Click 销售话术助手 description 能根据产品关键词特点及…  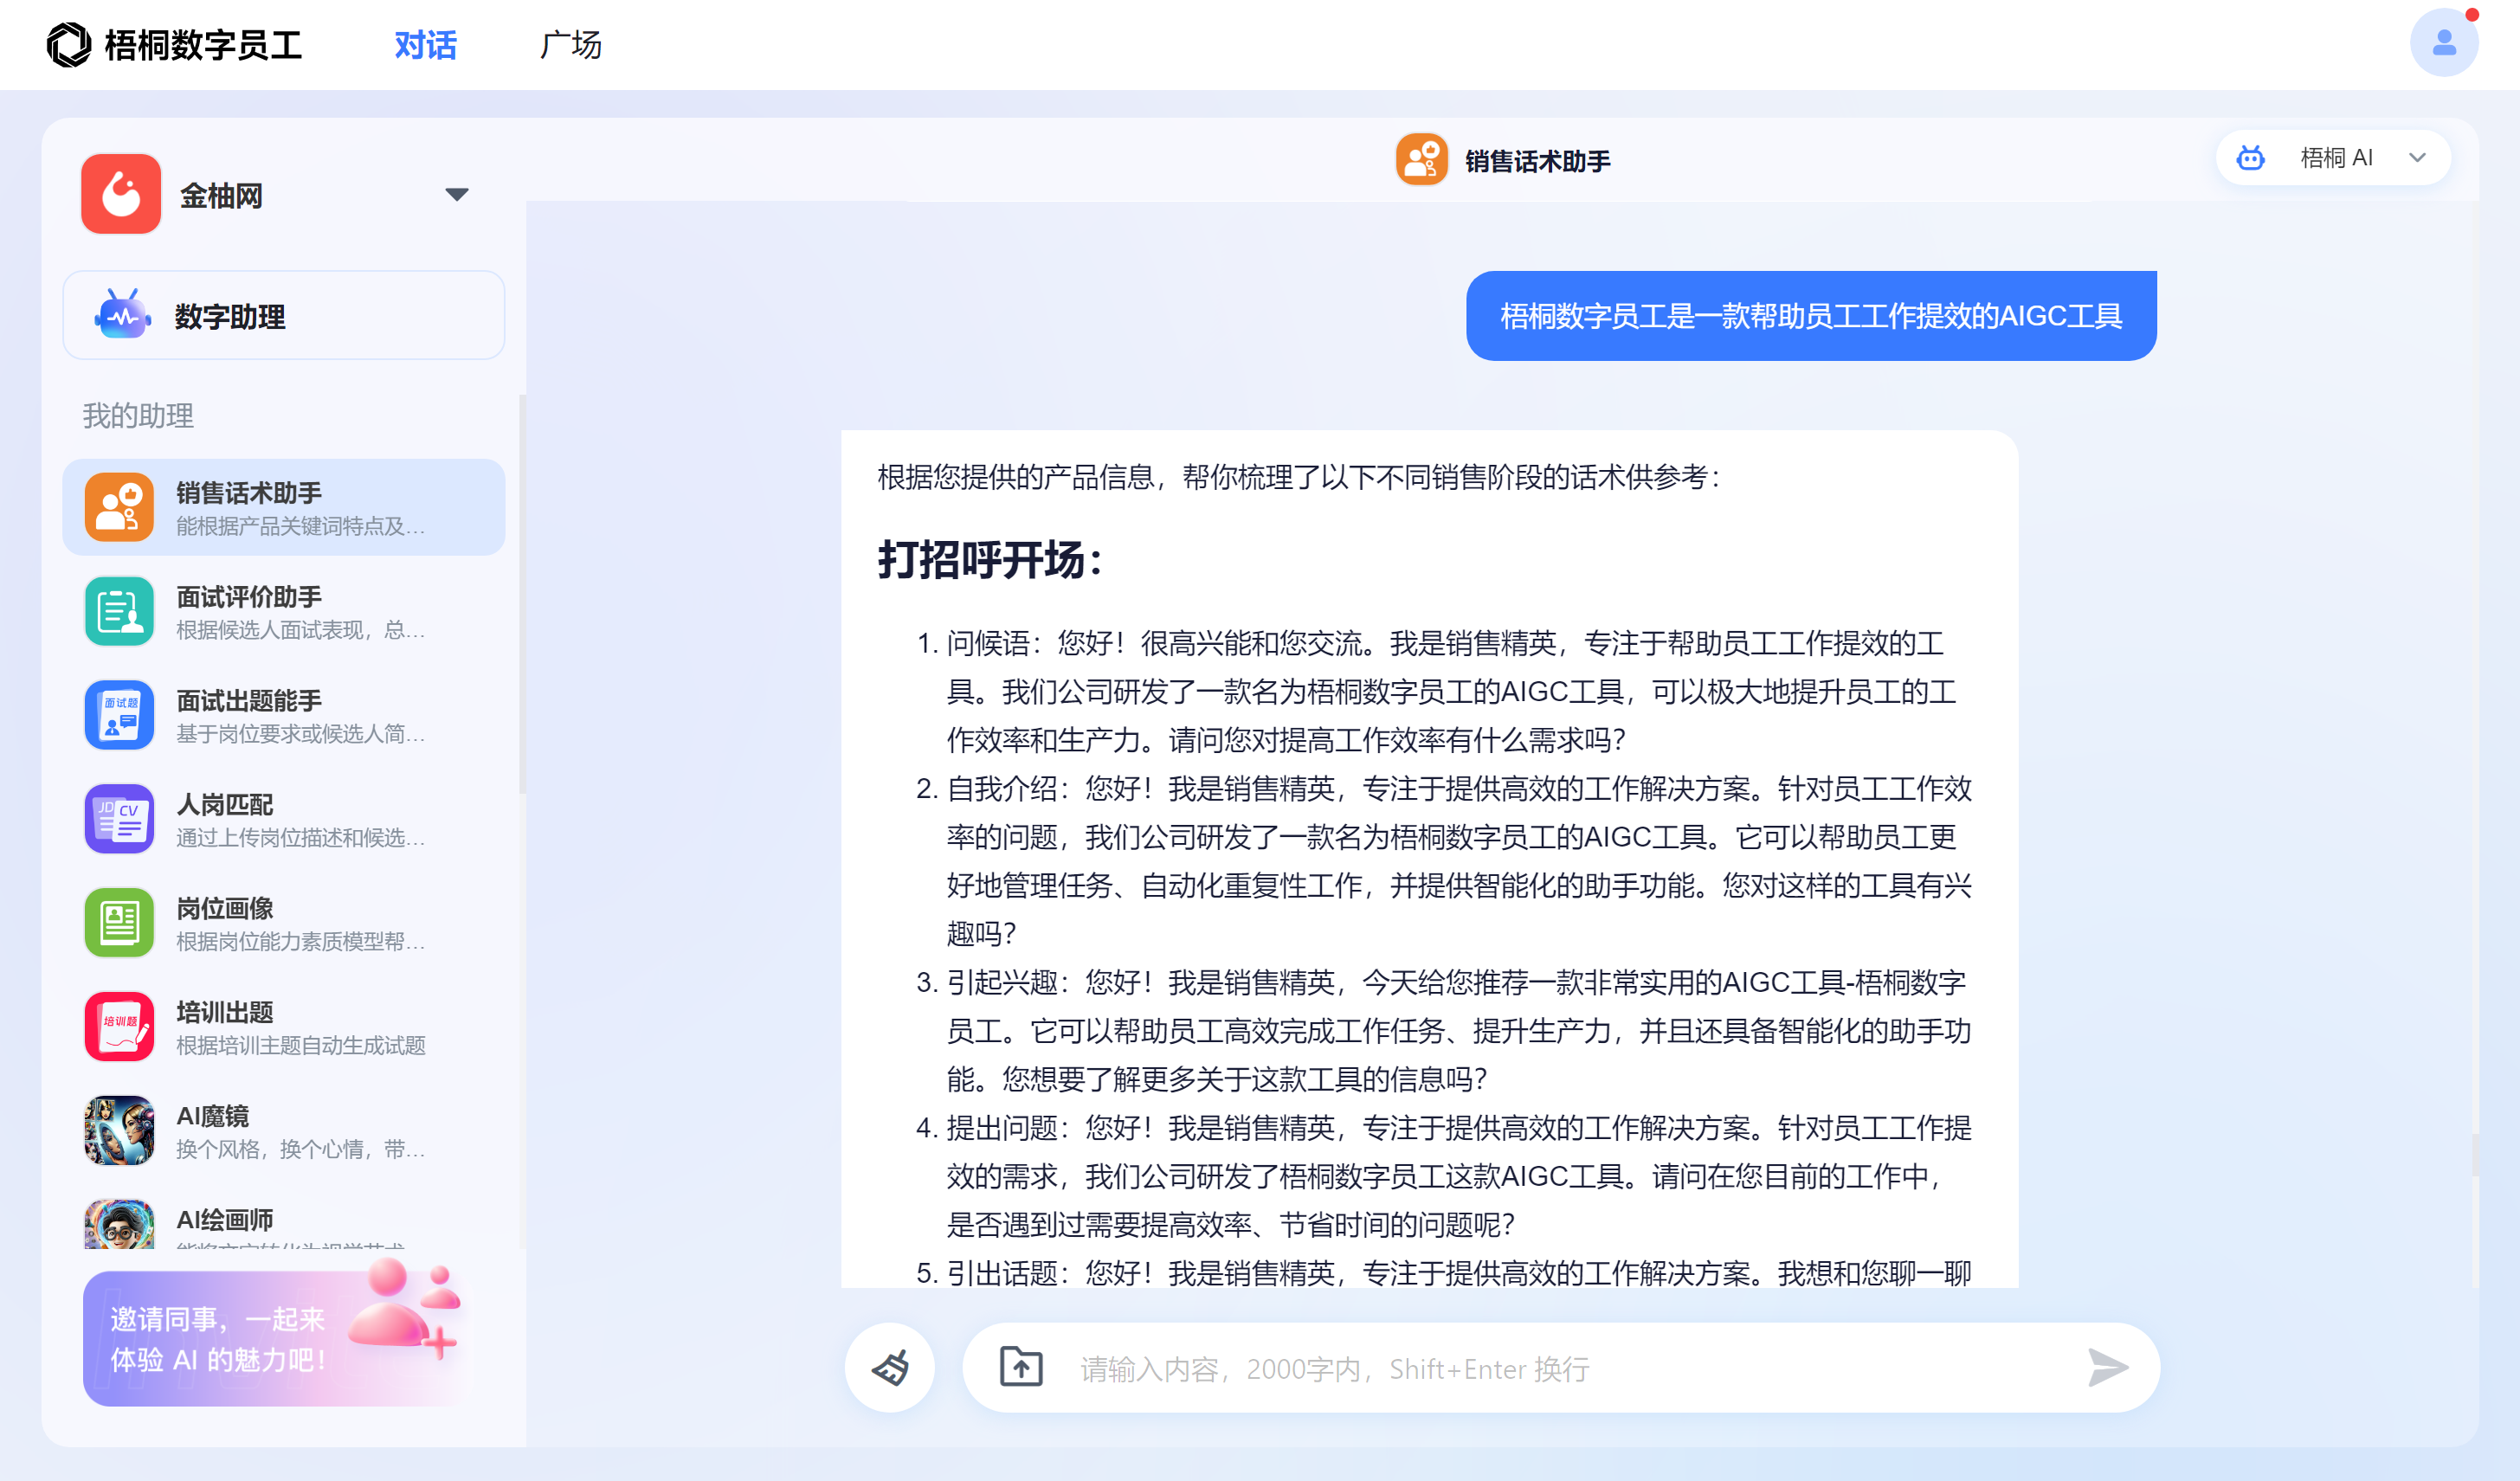301,526
